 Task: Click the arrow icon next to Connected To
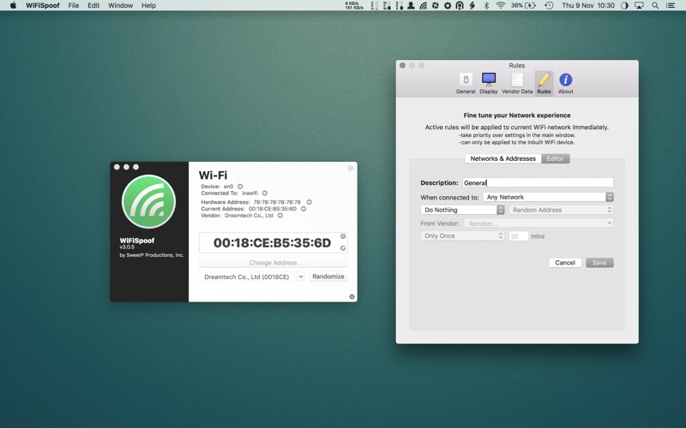265,193
